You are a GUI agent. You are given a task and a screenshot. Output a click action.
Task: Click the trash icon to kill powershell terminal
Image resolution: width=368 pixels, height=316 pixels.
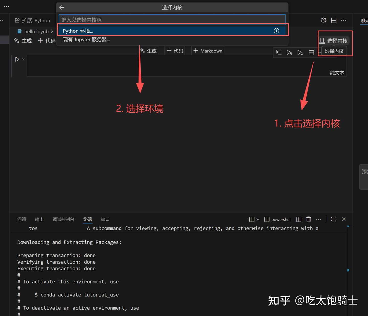pyautogui.click(x=308, y=219)
